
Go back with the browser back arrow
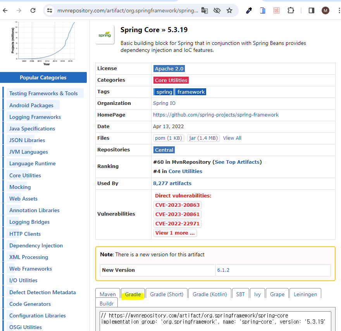[x=5, y=10]
